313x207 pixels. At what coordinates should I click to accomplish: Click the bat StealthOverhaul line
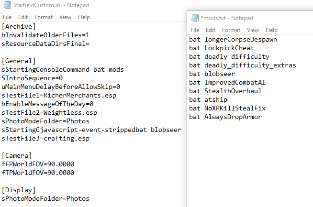225,91
